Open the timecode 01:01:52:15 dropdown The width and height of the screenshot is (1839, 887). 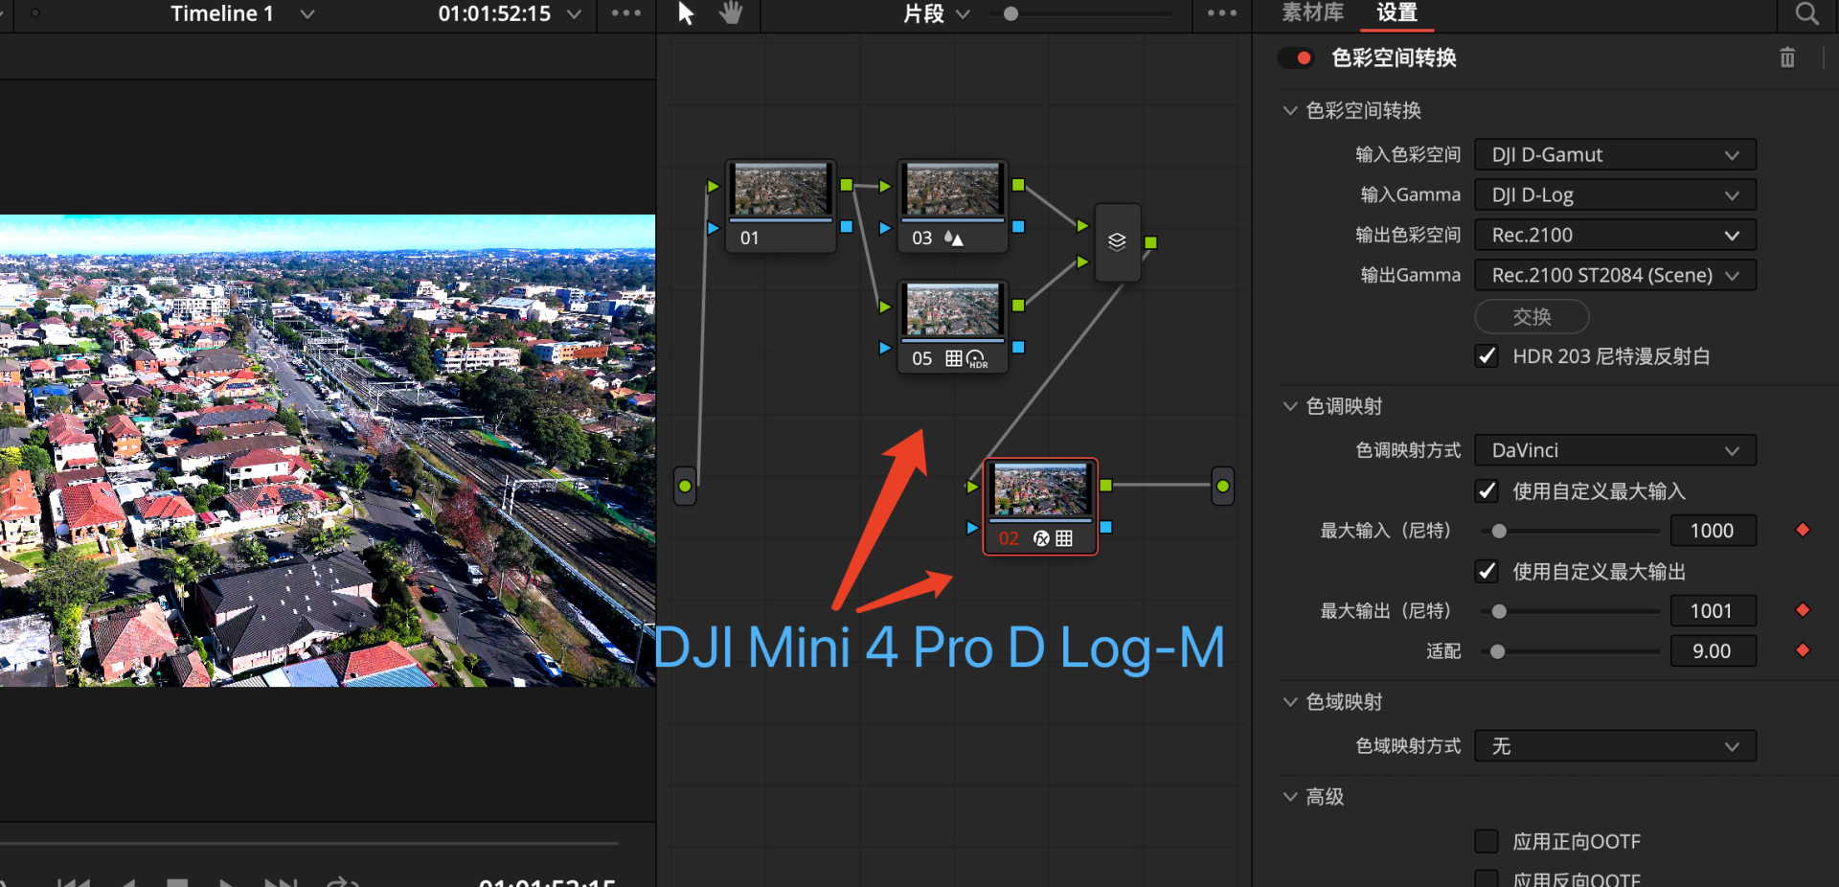pyautogui.click(x=574, y=14)
